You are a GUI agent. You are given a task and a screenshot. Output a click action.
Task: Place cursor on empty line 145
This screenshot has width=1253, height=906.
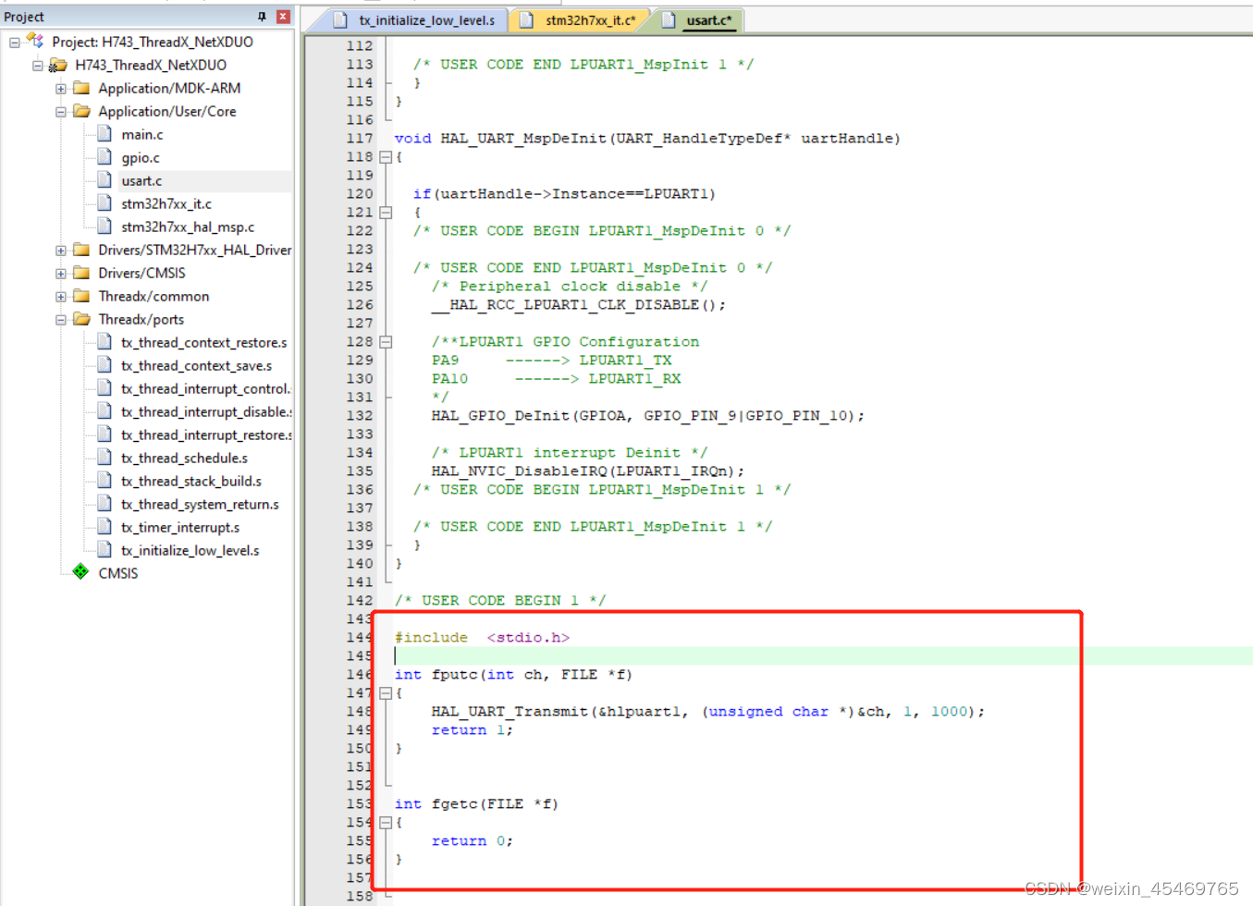point(823,656)
